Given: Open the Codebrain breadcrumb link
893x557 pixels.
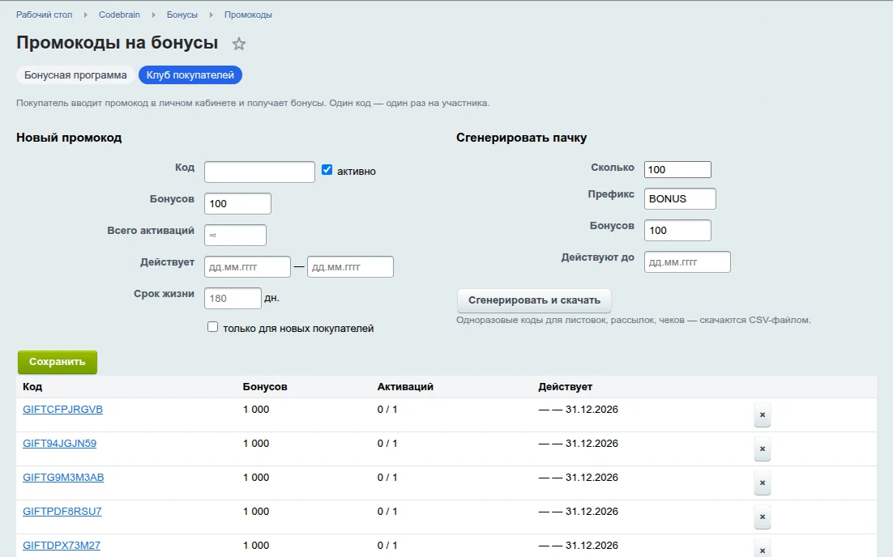Looking at the screenshot, I should point(120,15).
